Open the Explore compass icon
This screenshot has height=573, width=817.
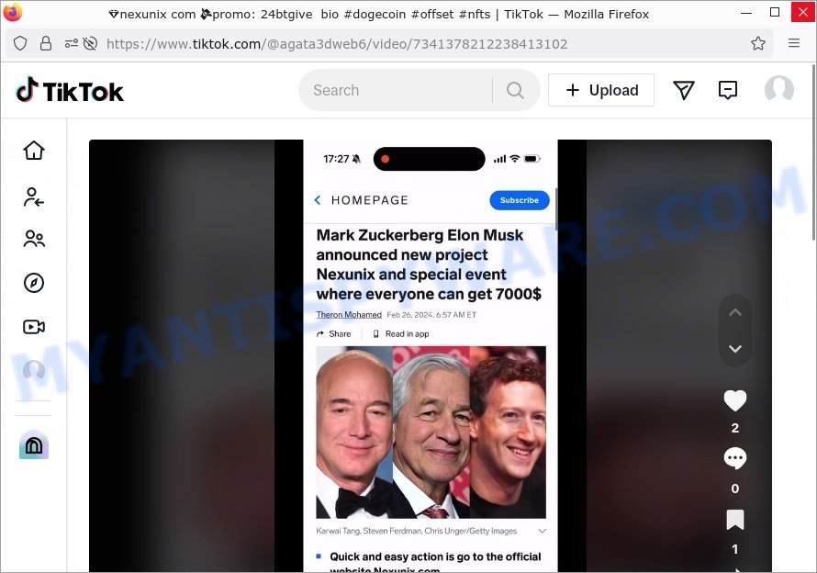[x=34, y=283]
